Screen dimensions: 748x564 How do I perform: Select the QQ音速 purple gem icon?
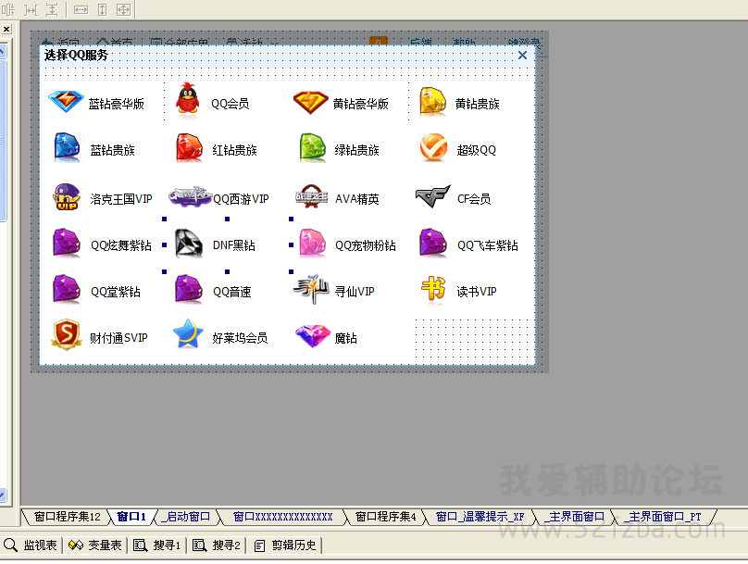pos(189,289)
